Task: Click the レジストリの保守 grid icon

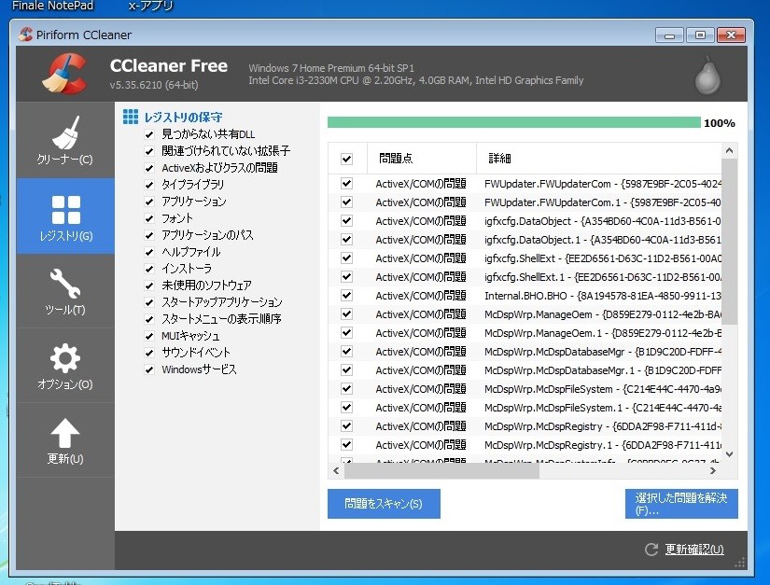Action: click(131, 117)
